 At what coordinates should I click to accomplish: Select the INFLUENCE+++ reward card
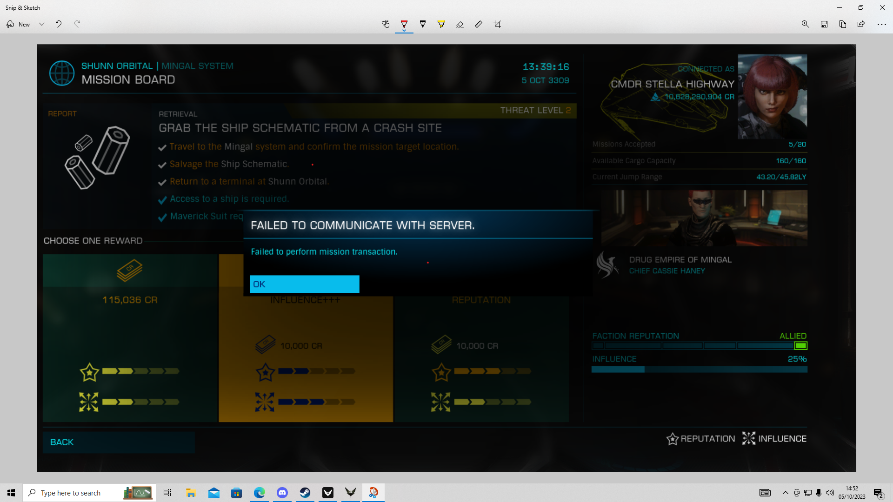tap(306, 358)
